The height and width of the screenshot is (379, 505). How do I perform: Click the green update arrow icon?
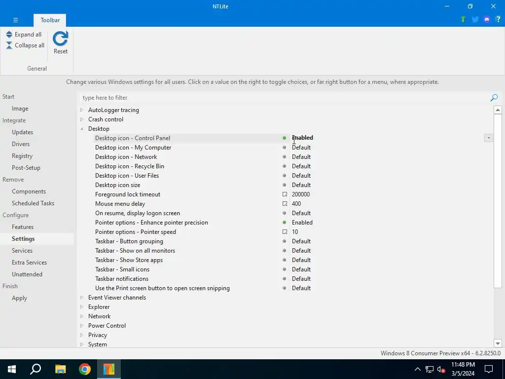tap(463, 19)
